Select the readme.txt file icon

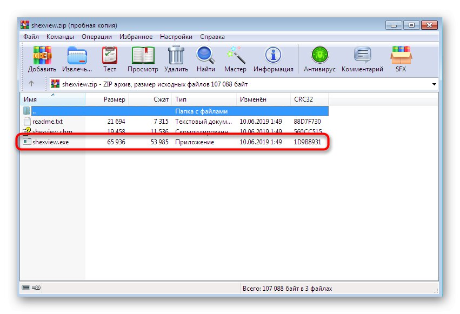27,121
